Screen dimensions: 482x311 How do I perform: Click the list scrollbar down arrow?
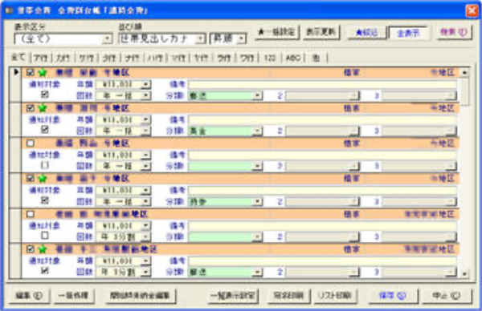point(464,273)
